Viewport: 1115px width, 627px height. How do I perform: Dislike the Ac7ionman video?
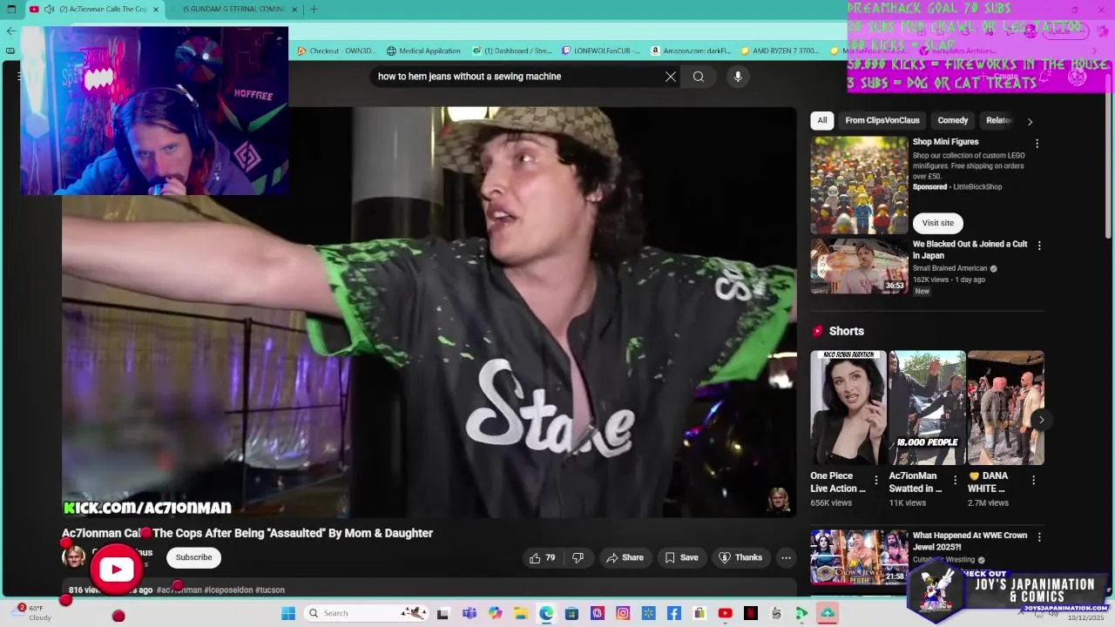click(x=578, y=557)
